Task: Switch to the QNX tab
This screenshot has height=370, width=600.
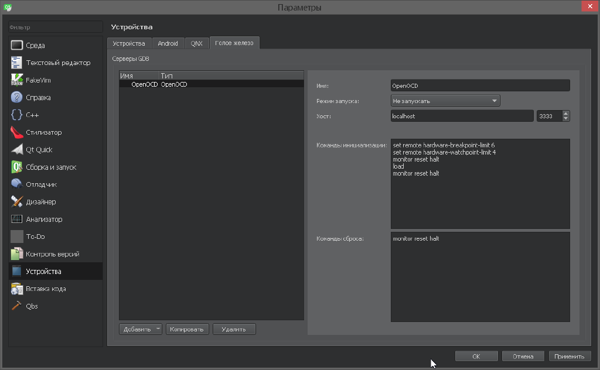Action: pyautogui.click(x=196, y=44)
